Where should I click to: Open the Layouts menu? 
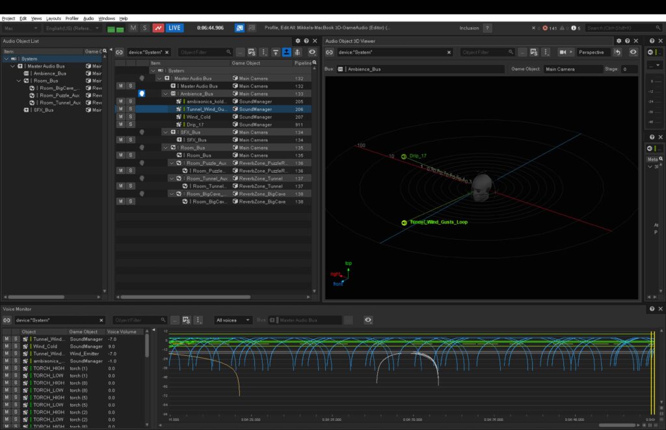[54, 18]
